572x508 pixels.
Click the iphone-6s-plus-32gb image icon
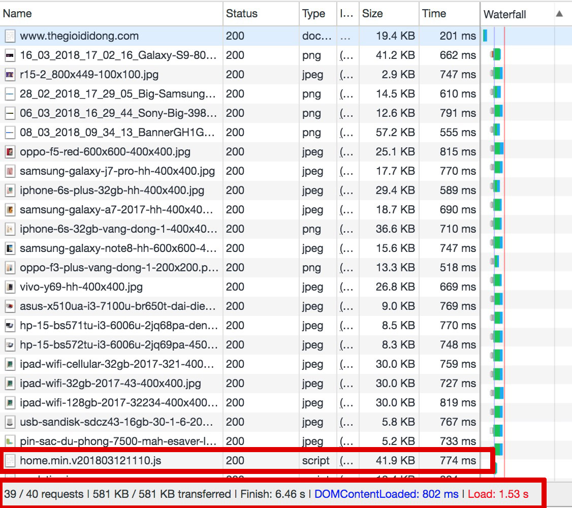coord(10,190)
